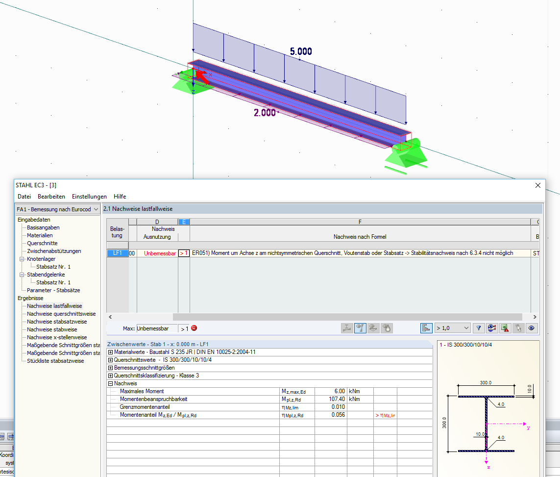Click the mouse pointer select icon
The image size is (560, 477).
518,328
